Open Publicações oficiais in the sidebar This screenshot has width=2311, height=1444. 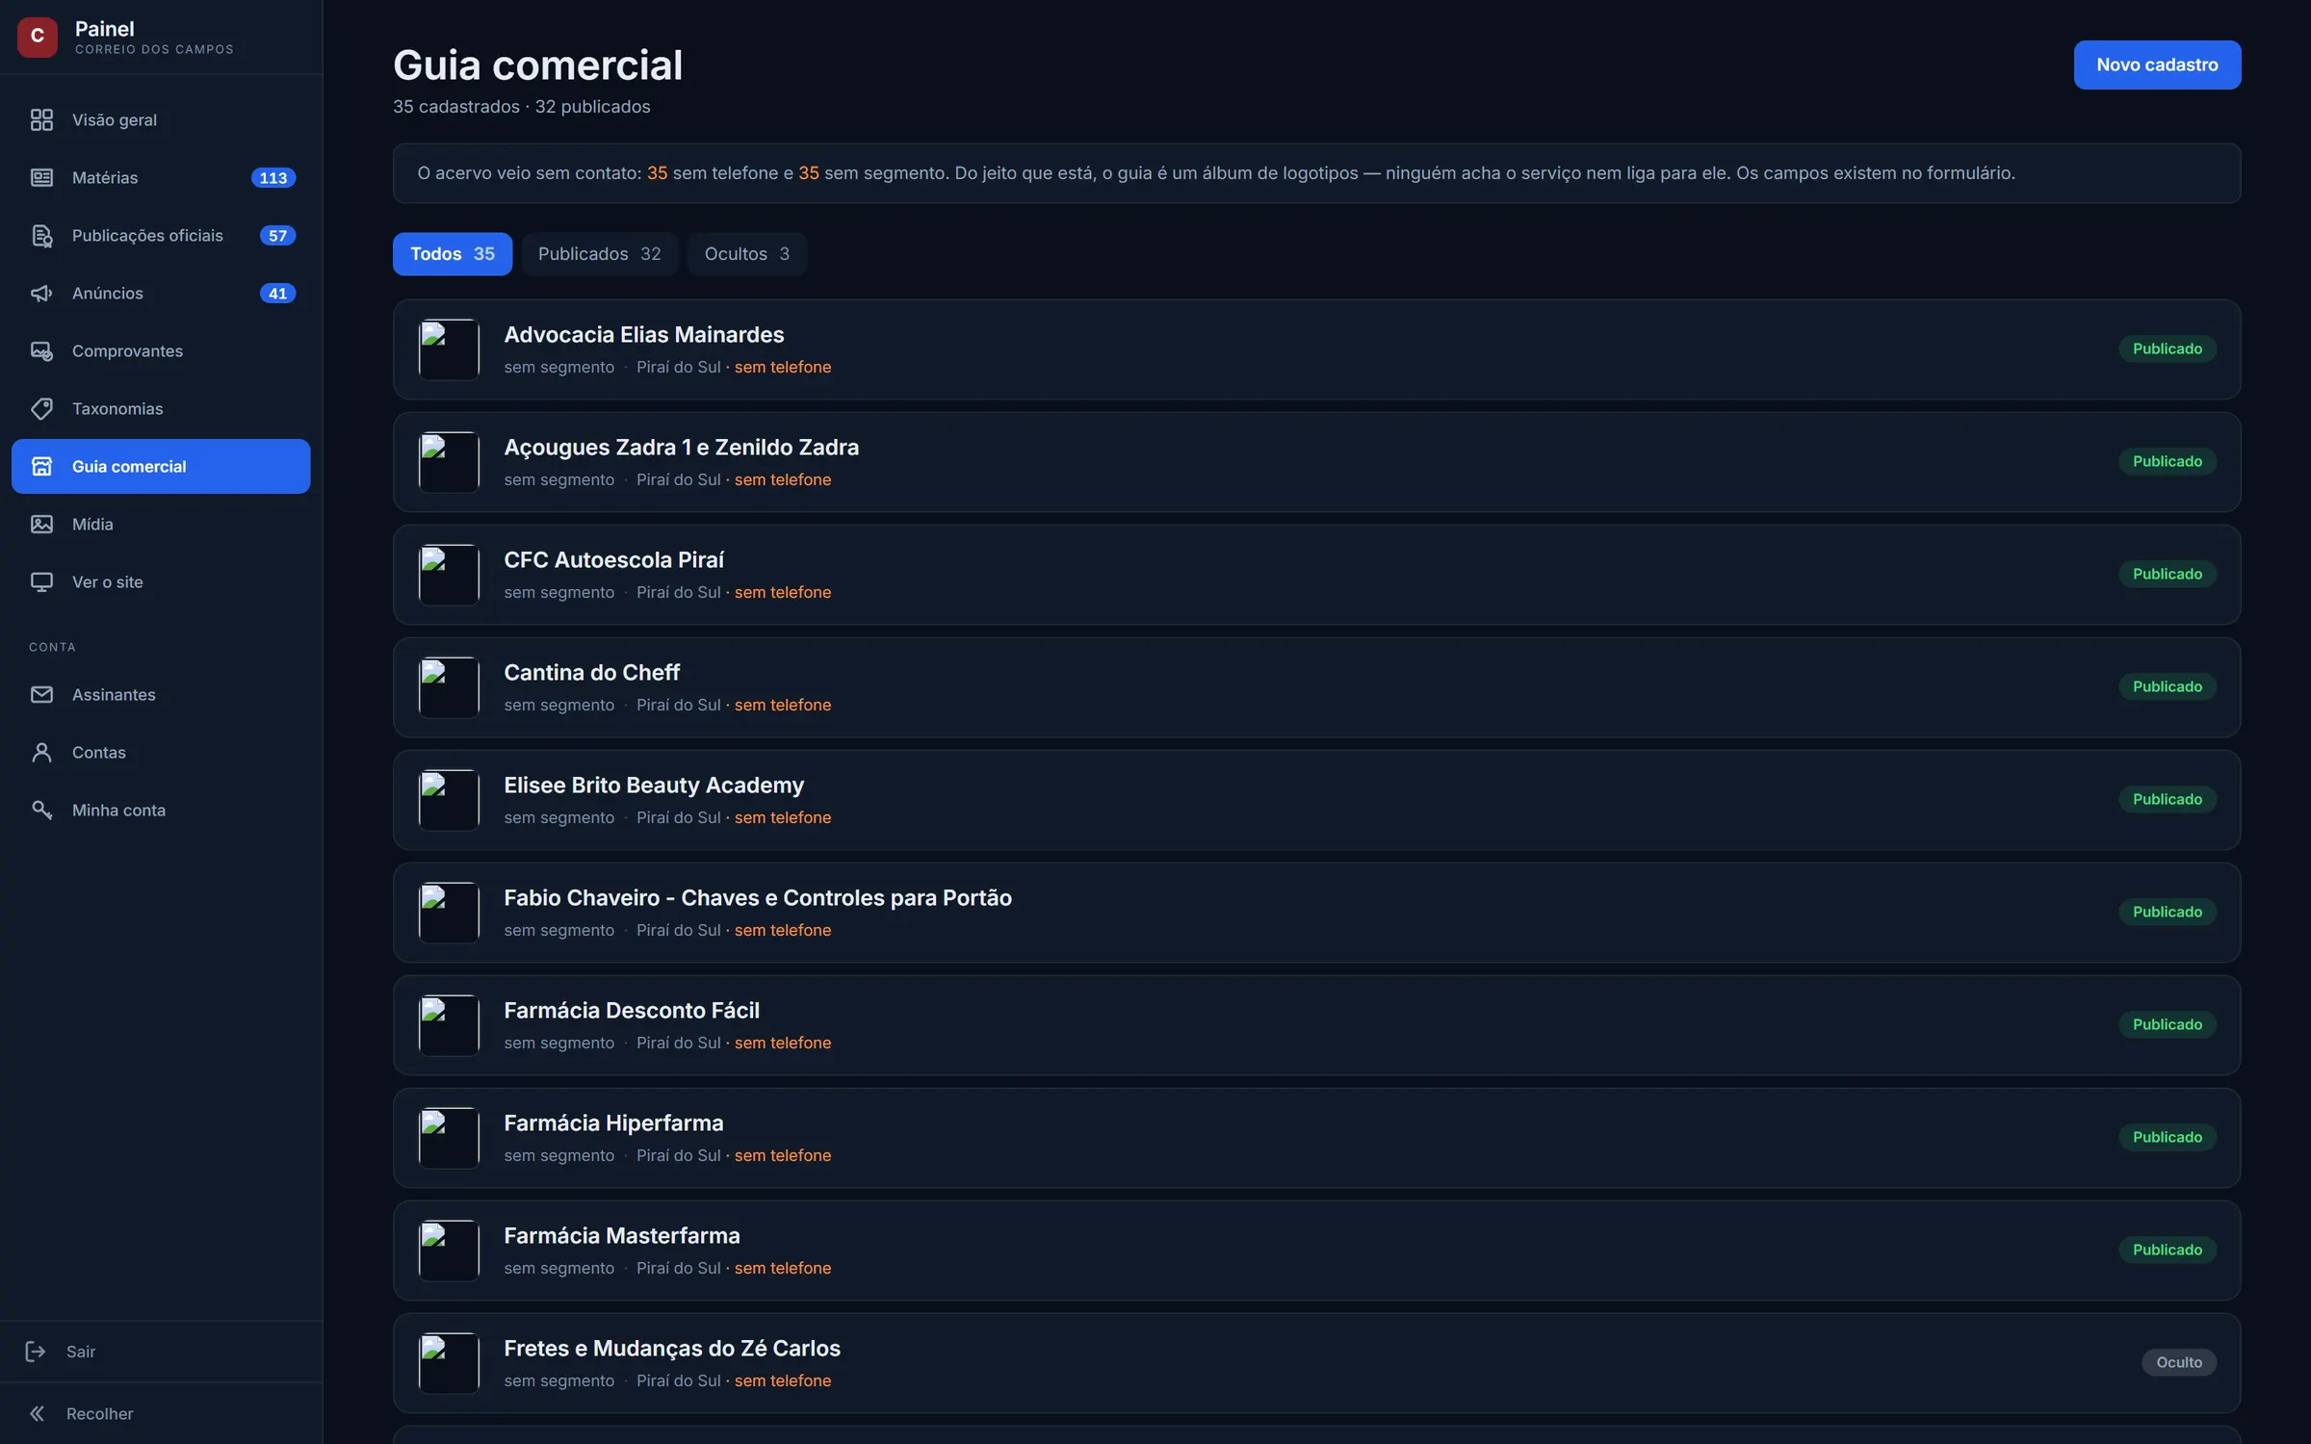click(161, 235)
